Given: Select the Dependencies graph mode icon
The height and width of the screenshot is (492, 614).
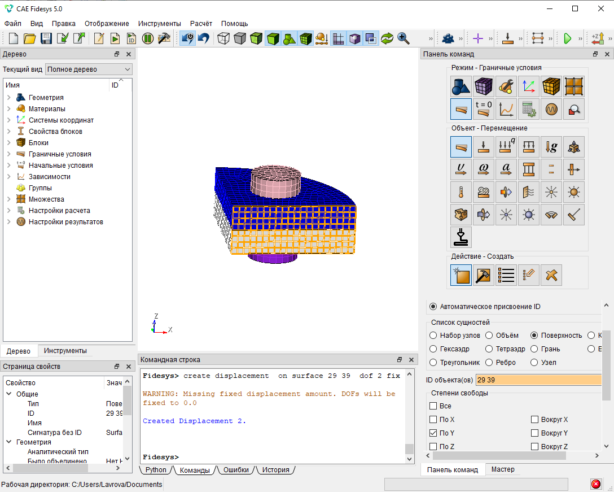Looking at the screenshot, I should pyautogui.click(x=506, y=109).
